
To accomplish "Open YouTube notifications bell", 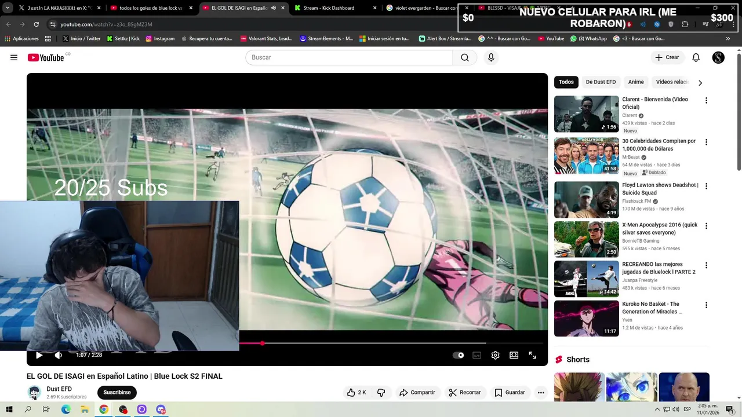I will [x=696, y=57].
